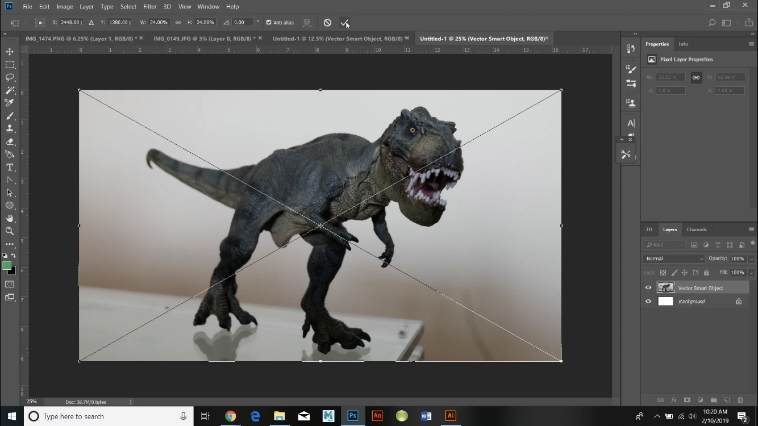Link the W and H transform values
The width and height of the screenshot is (758, 426).
pos(178,22)
